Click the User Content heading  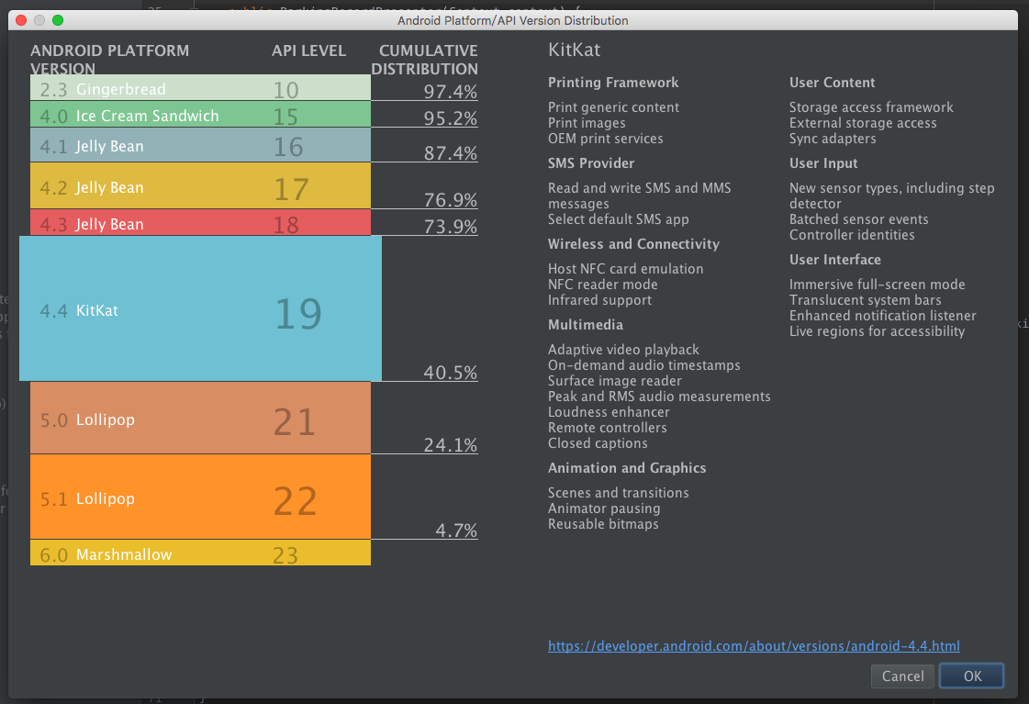833,82
